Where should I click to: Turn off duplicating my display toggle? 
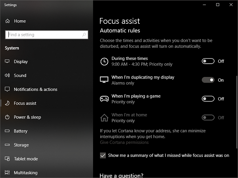pyautogui.click(x=208, y=80)
